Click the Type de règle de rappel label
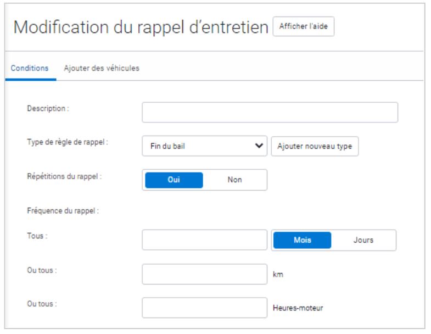This screenshot has height=334, width=431. pos(67,142)
